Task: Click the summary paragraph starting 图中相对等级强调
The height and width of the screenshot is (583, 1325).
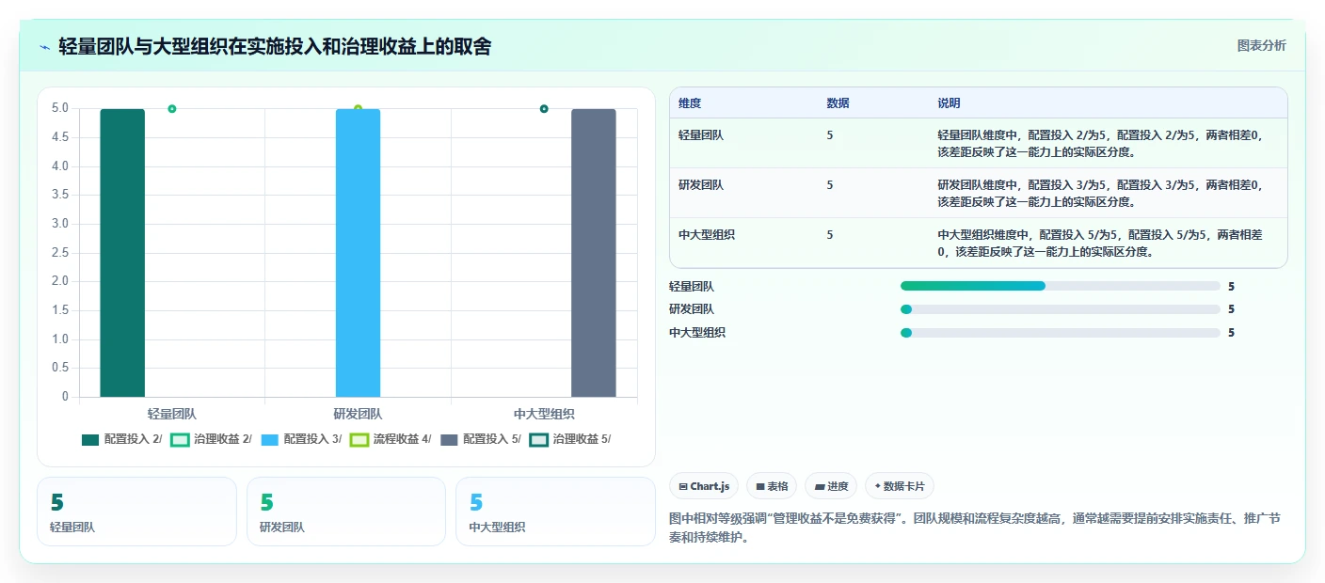Action: point(974,528)
